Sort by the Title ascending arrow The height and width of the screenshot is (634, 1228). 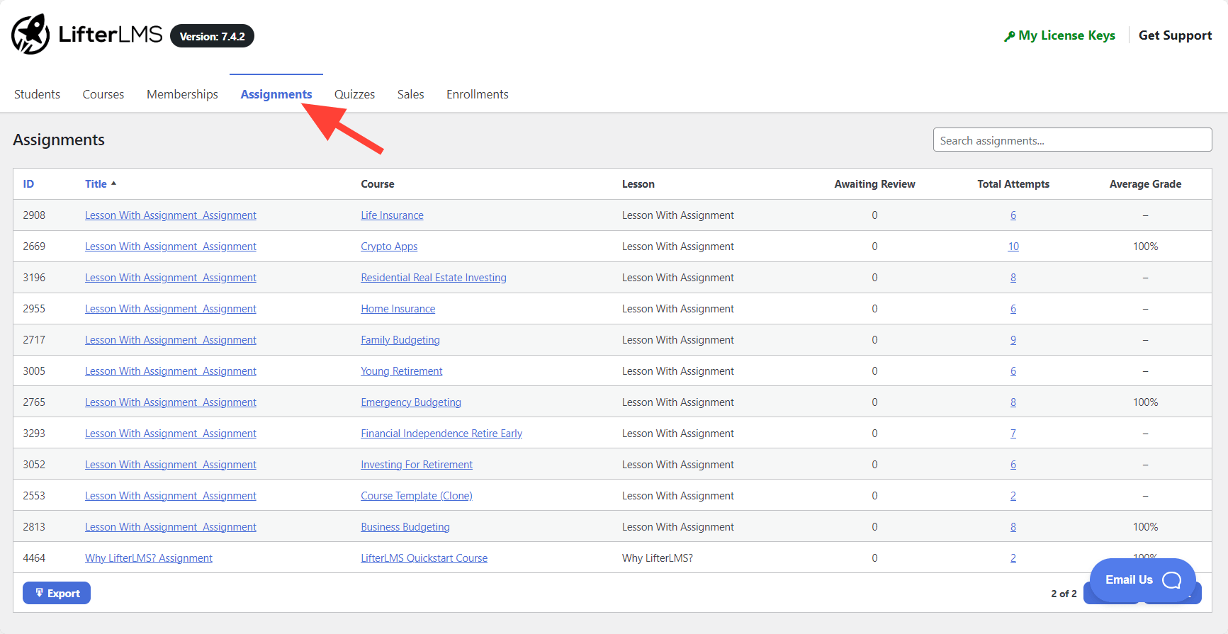(x=113, y=183)
